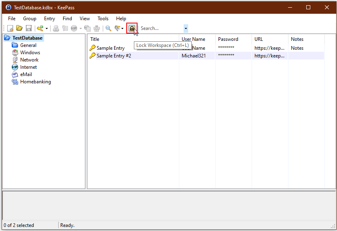Click the Internet globe icon
Screen dimensions: 337x231
click(x=15, y=67)
